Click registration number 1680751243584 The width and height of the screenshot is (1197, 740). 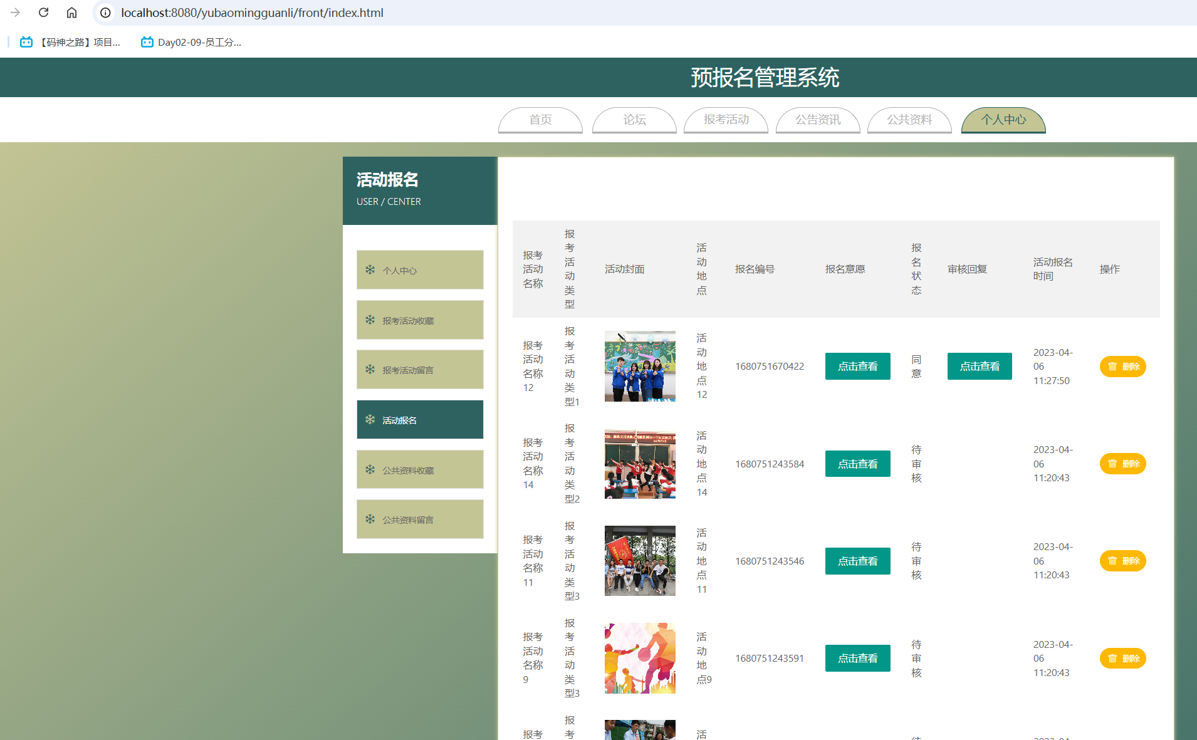tap(770, 464)
